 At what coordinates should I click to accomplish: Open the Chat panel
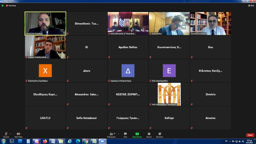(125, 135)
